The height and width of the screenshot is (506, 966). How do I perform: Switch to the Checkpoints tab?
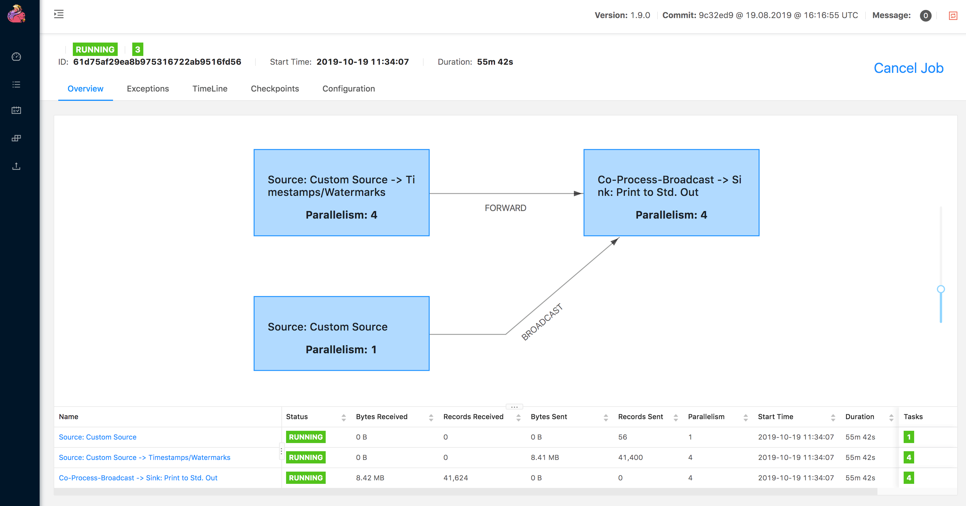click(x=275, y=89)
